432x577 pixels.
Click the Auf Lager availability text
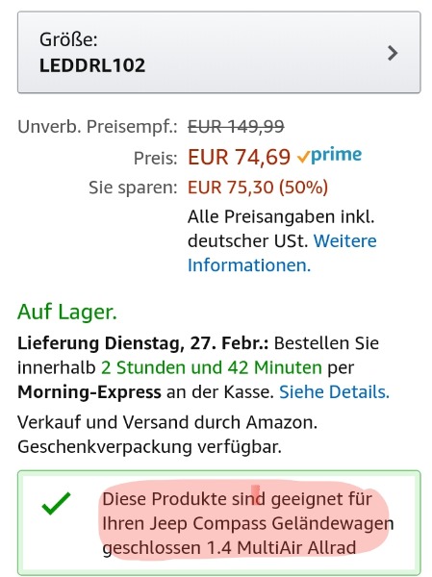coord(67,312)
